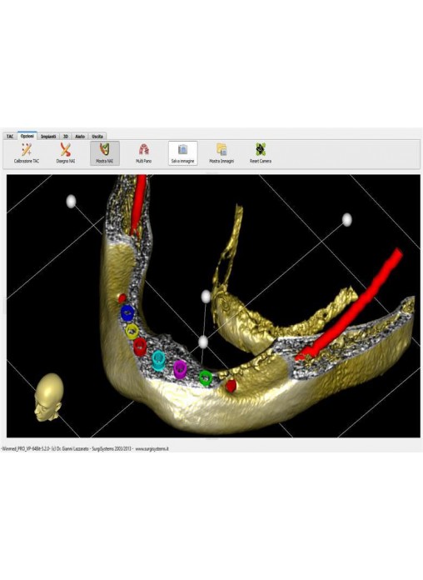Click the golden head orientation model

49,397
